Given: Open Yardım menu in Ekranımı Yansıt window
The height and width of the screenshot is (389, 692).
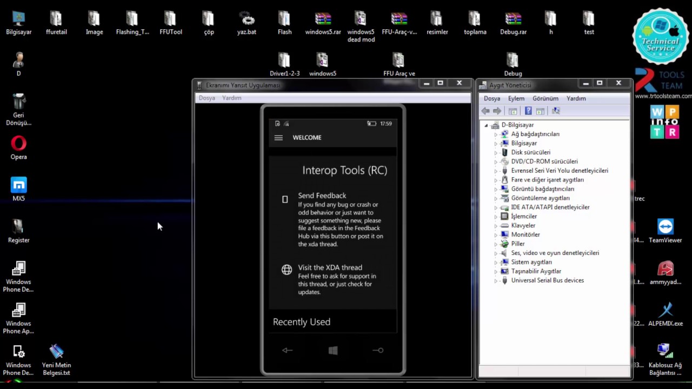Looking at the screenshot, I should pyautogui.click(x=232, y=98).
